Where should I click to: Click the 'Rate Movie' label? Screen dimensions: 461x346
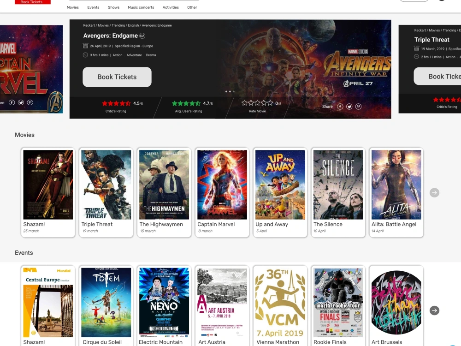click(257, 111)
